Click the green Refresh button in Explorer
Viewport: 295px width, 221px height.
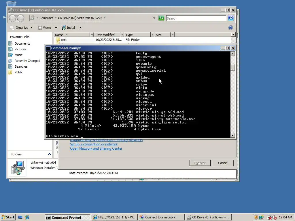point(161,18)
